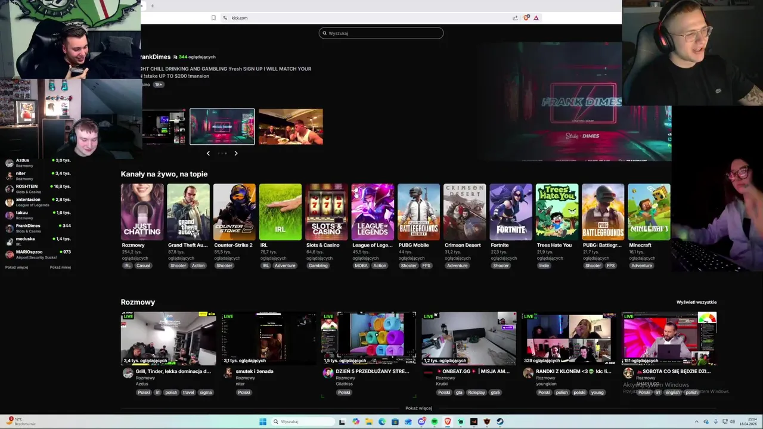This screenshot has height=429, width=763.
Task: Click the sigma tag under the Azdus stream
Action: [x=206, y=393]
